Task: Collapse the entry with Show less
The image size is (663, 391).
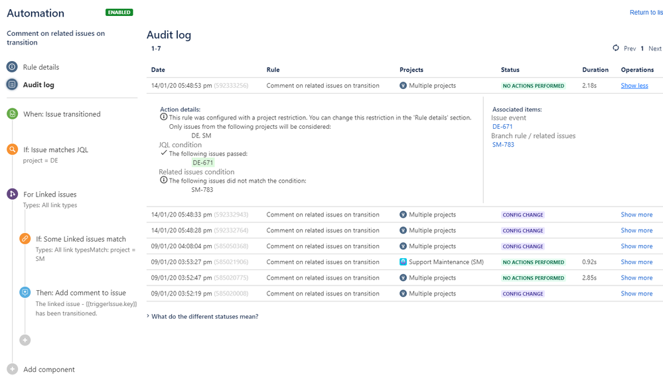Action: (634, 86)
